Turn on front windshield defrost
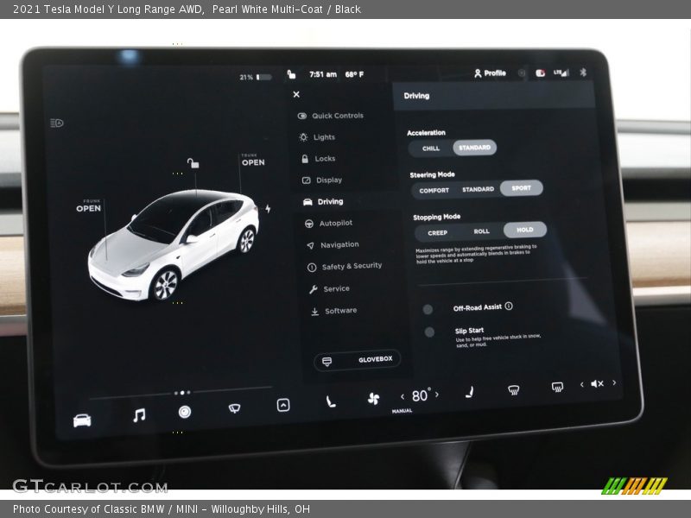691x518 pixels. 513,389
